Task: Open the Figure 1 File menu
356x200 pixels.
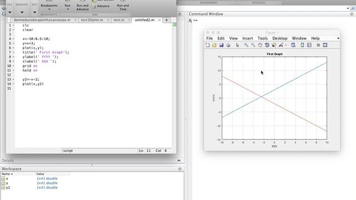Action: [209, 38]
